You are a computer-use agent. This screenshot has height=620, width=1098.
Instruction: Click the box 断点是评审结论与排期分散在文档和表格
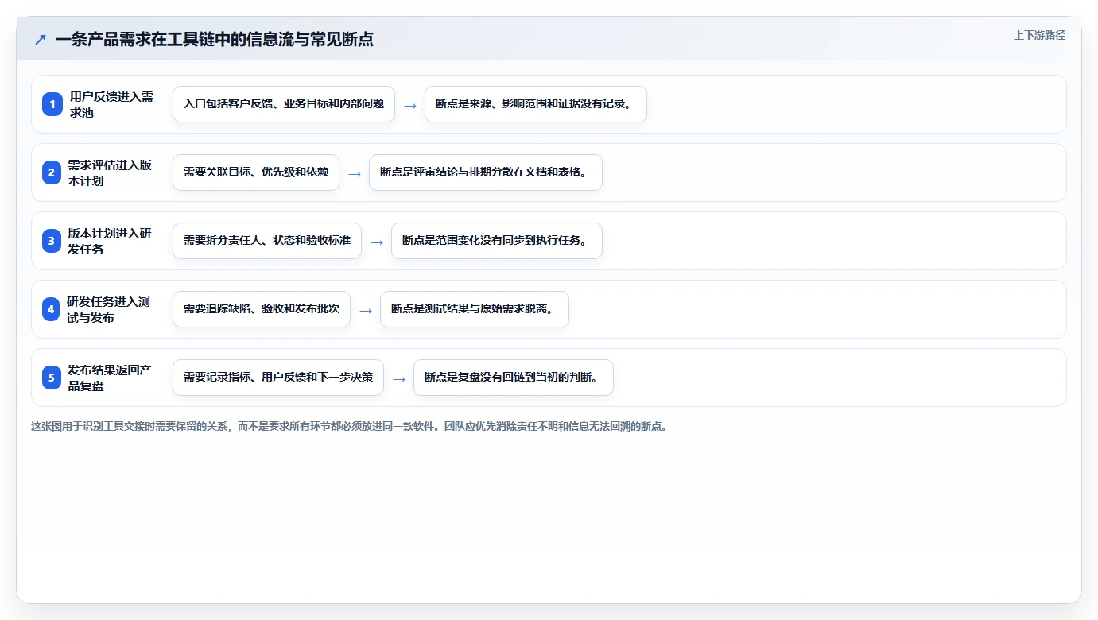coord(486,172)
